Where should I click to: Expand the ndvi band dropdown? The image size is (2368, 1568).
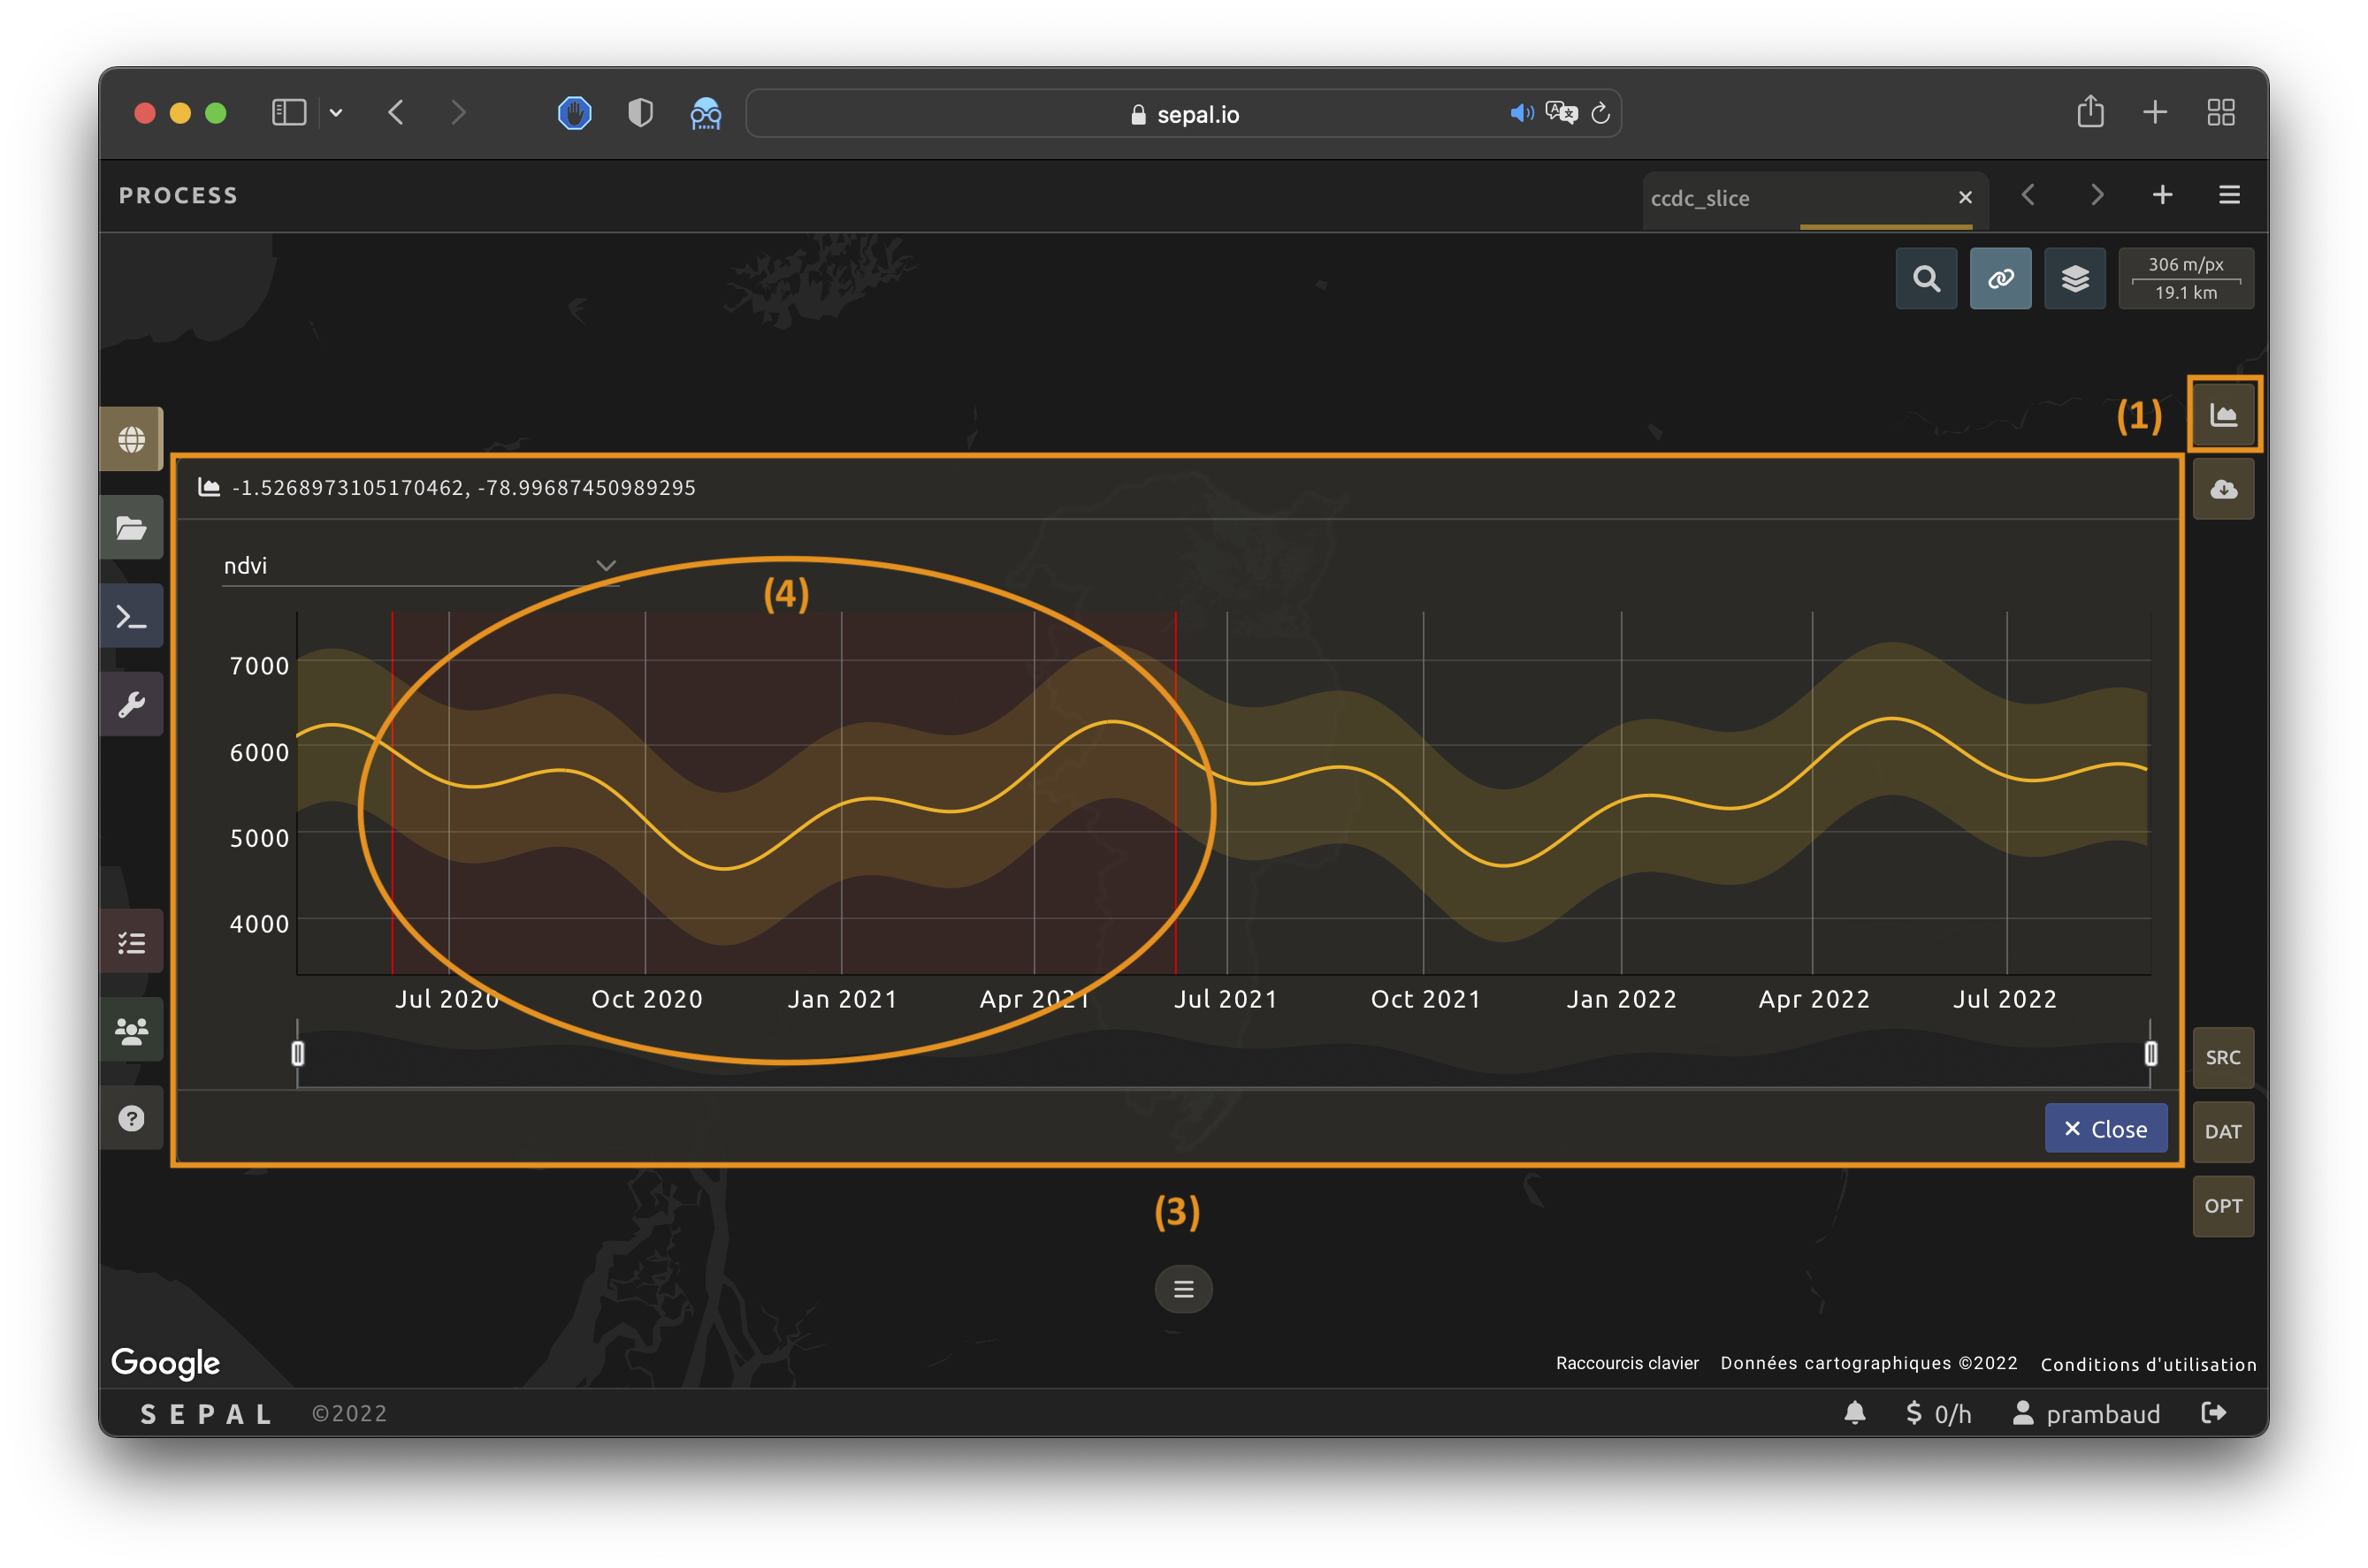(419, 565)
